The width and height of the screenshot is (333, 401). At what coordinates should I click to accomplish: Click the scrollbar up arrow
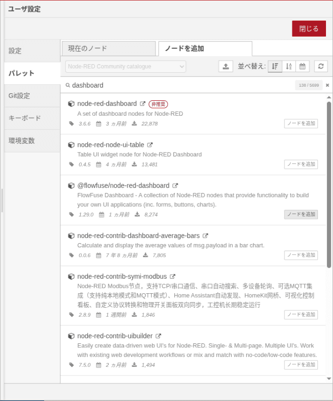[329, 97]
